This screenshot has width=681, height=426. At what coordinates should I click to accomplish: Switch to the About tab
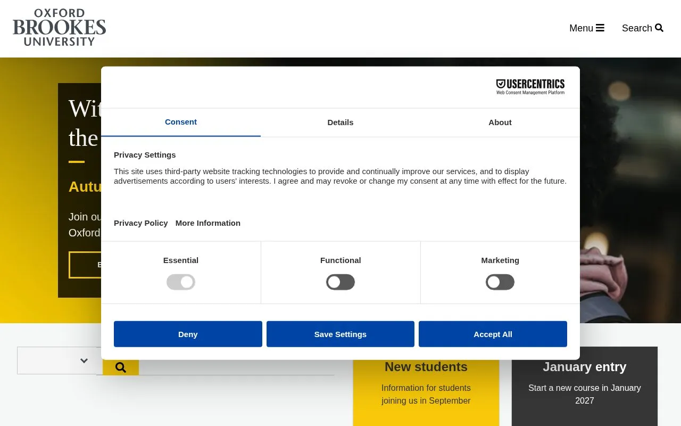coord(500,122)
